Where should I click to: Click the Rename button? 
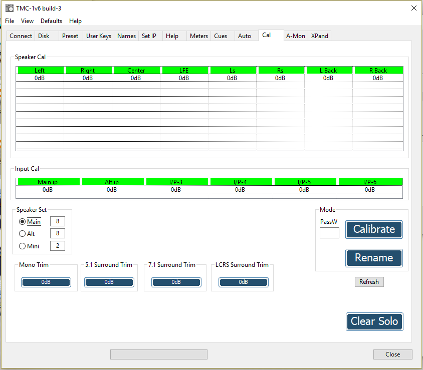coord(374,258)
